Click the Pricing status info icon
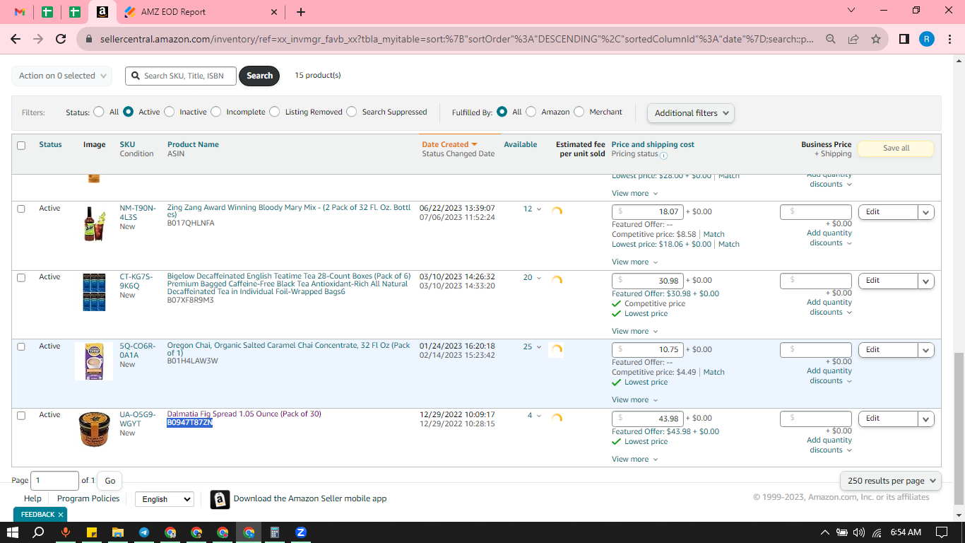This screenshot has width=965, height=543. tap(663, 155)
